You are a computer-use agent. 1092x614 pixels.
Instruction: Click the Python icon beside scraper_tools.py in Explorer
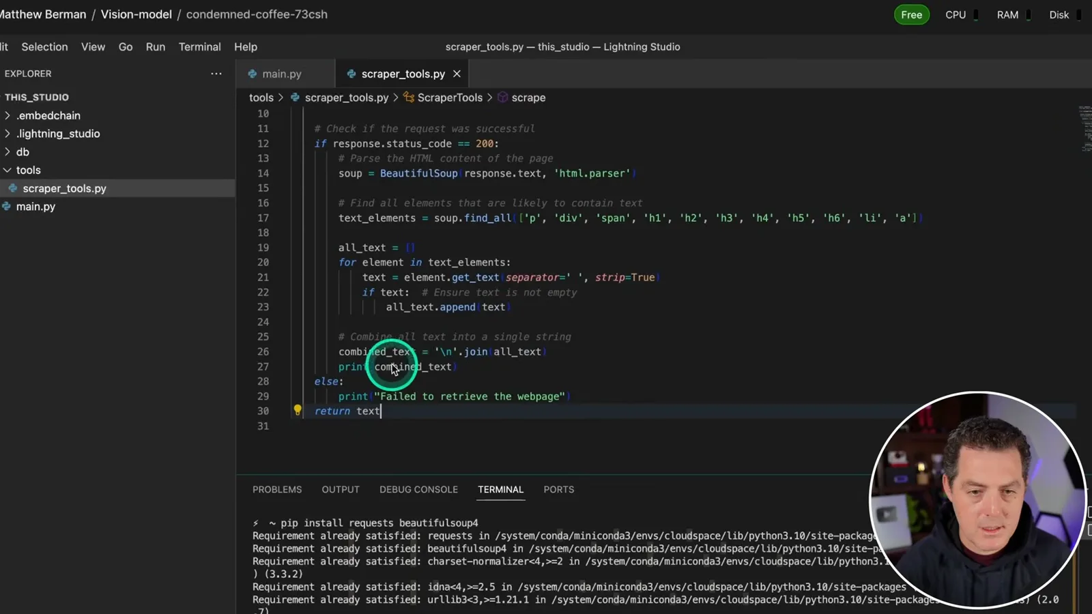pos(13,188)
